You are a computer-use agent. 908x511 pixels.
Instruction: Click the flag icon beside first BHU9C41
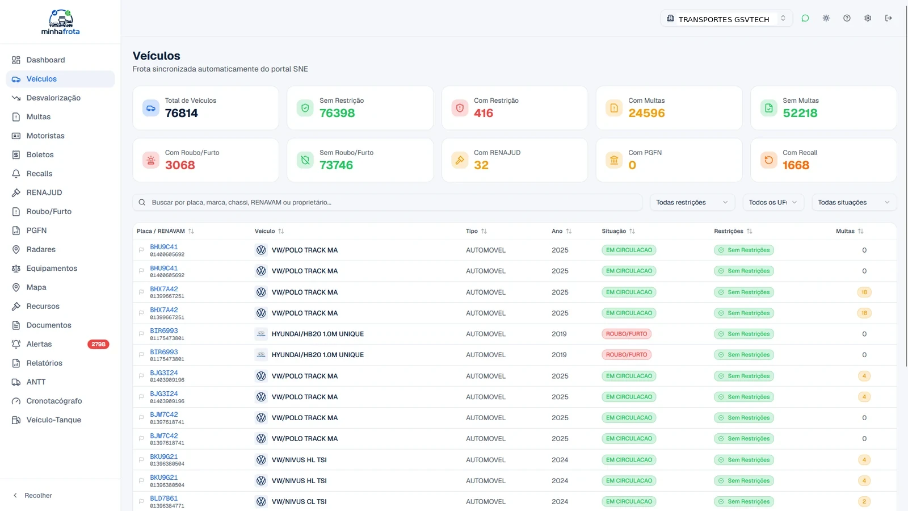click(x=141, y=250)
